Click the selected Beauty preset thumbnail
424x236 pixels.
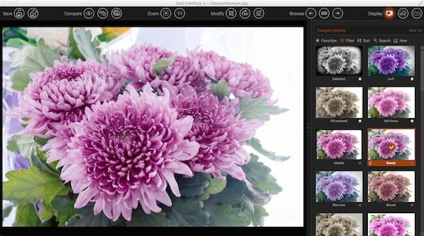coord(391,145)
